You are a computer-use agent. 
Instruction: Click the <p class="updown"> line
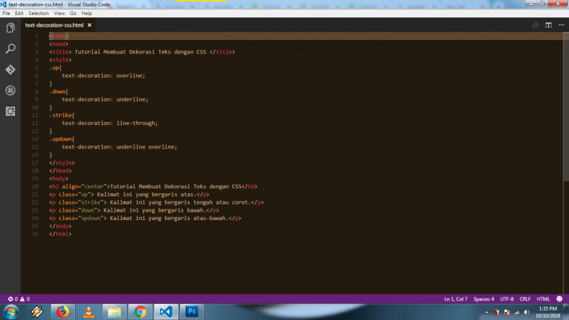point(145,218)
